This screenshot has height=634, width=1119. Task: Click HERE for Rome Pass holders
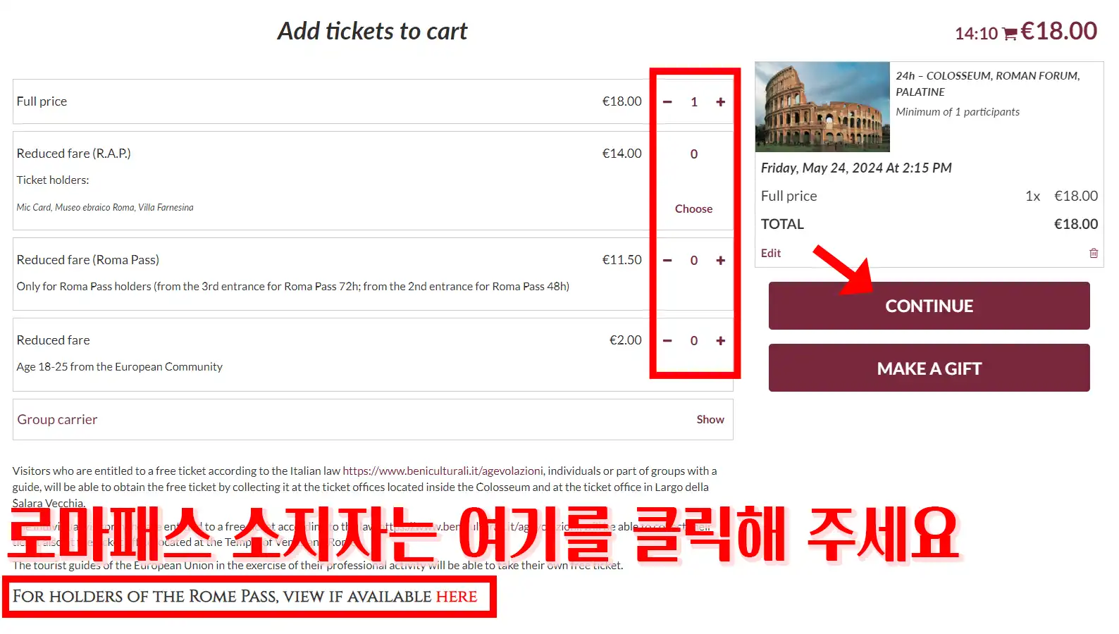456,597
